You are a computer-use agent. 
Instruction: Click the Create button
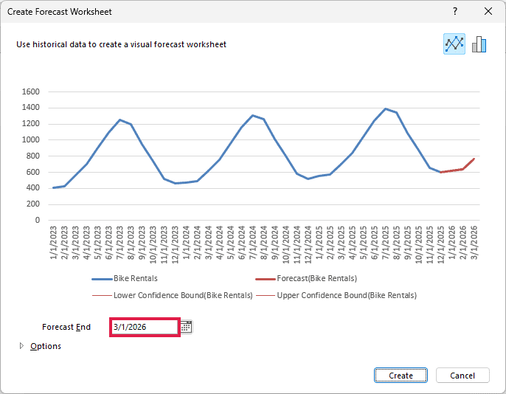click(401, 376)
